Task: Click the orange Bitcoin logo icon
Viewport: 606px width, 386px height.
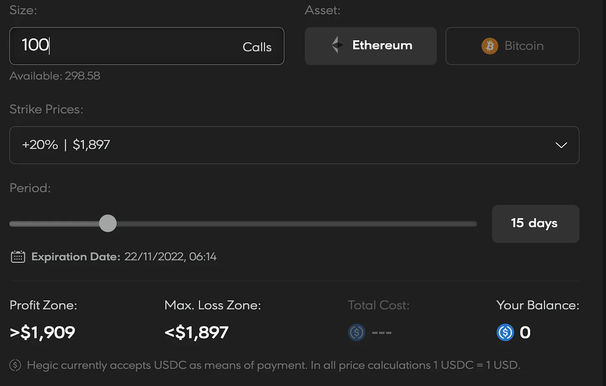Action: tap(489, 46)
